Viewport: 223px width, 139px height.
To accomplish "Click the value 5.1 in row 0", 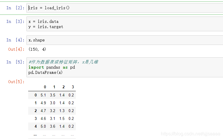I will 43,95.
